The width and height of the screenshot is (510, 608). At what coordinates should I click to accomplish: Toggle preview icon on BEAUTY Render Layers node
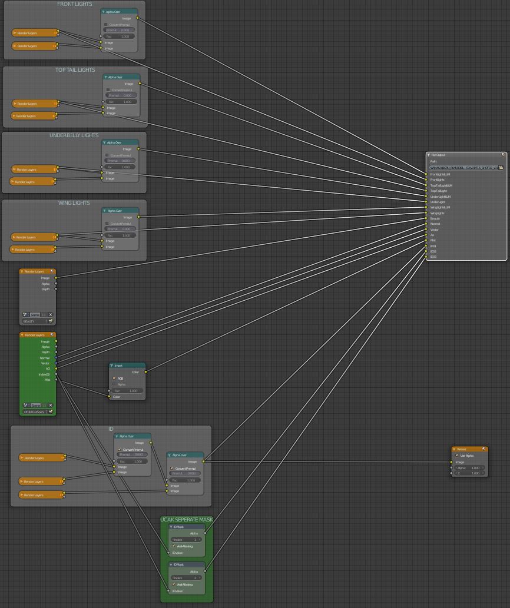pos(52,271)
